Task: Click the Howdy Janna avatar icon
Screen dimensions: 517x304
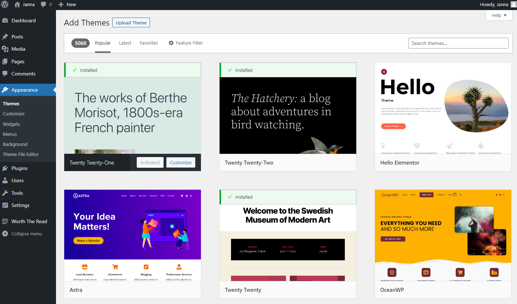Action: [x=513, y=4]
